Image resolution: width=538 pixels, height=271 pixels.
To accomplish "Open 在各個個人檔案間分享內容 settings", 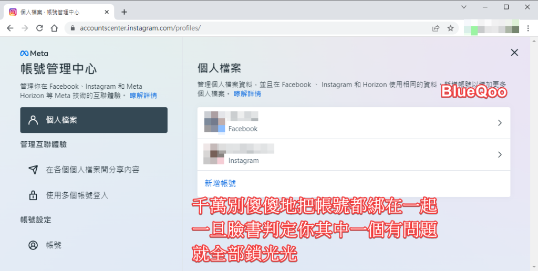I will (x=92, y=170).
